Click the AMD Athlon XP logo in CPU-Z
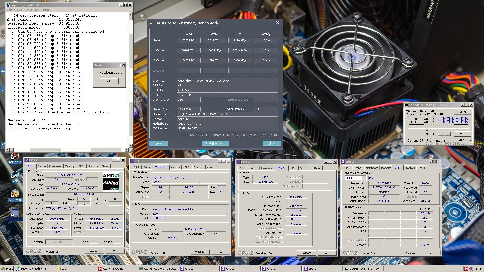The height and width of the screenshot is (272, 484). pyautogui.click(x=111, y=182)
